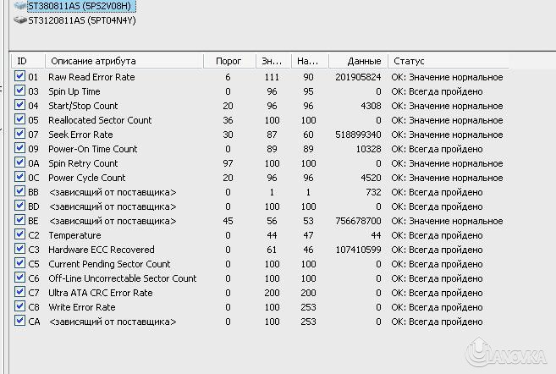Uncheck attribute C3 Hardware ECC Recovered
Viewport: 556px width, 374px height.
point(19,249)
